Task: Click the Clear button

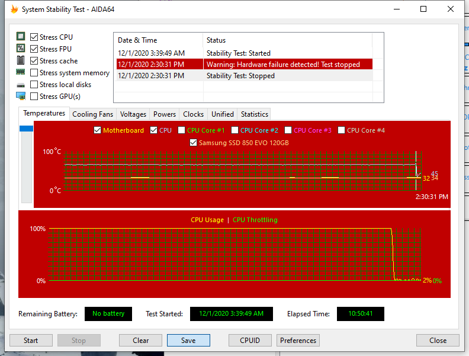Action: coord(140,341)
